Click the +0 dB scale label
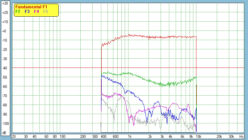Screen dimensions: 248x140 (5, 31)
